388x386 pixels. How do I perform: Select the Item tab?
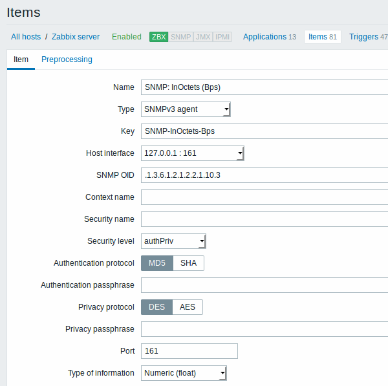coord(21,59)
